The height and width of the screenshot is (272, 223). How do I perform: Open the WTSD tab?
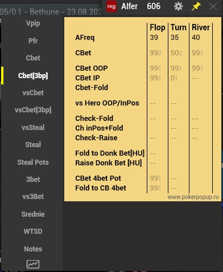coord(33,232)
